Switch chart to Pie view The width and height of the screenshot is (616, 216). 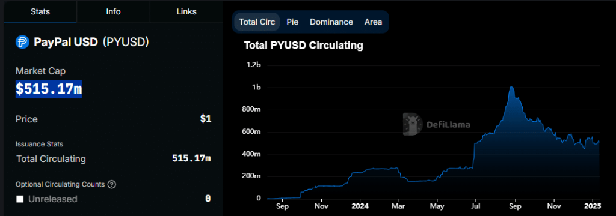click(292, 22)
